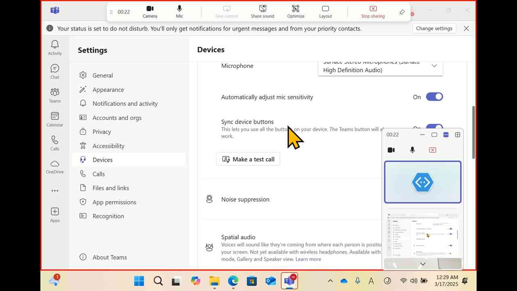Open Copilot from taskbar
The width and height of the screenshot is (517, 291).
coord(195,281)
